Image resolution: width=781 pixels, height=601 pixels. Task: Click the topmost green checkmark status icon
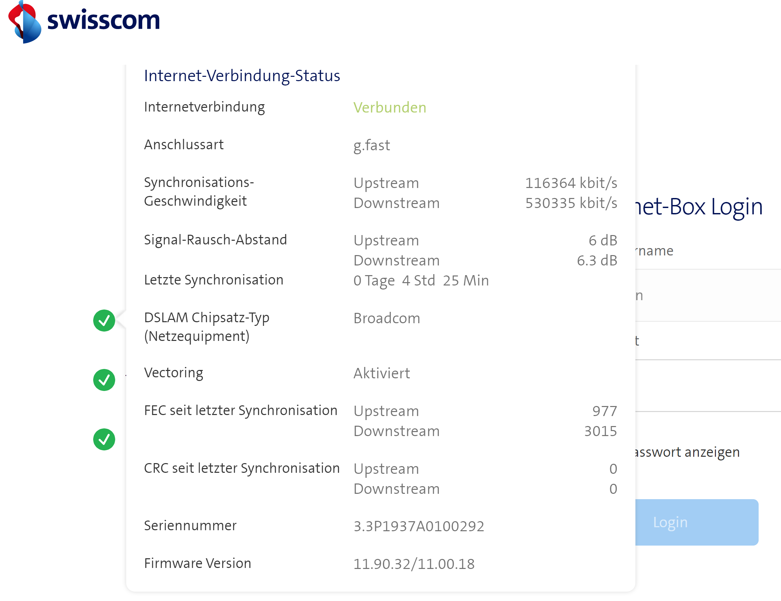pyautogui.click(x=104, y=320)
